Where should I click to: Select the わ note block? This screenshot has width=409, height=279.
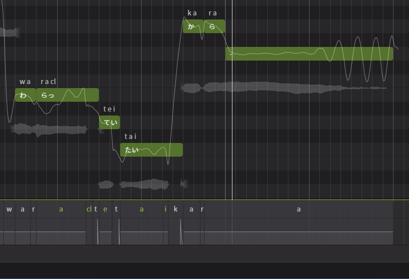pyautogui.click(x=25, y=95)
